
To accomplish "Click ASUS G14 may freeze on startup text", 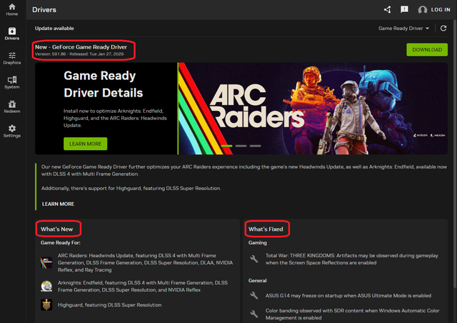I will tap(348, 296).
